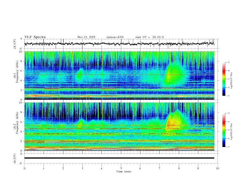Screen dimensions: 245x189
Task: Click the ch.2 spectrogram color bar
Action: pyautogui.click(x=224, y=130)
